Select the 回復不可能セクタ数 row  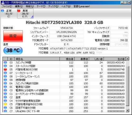[64, 108]
